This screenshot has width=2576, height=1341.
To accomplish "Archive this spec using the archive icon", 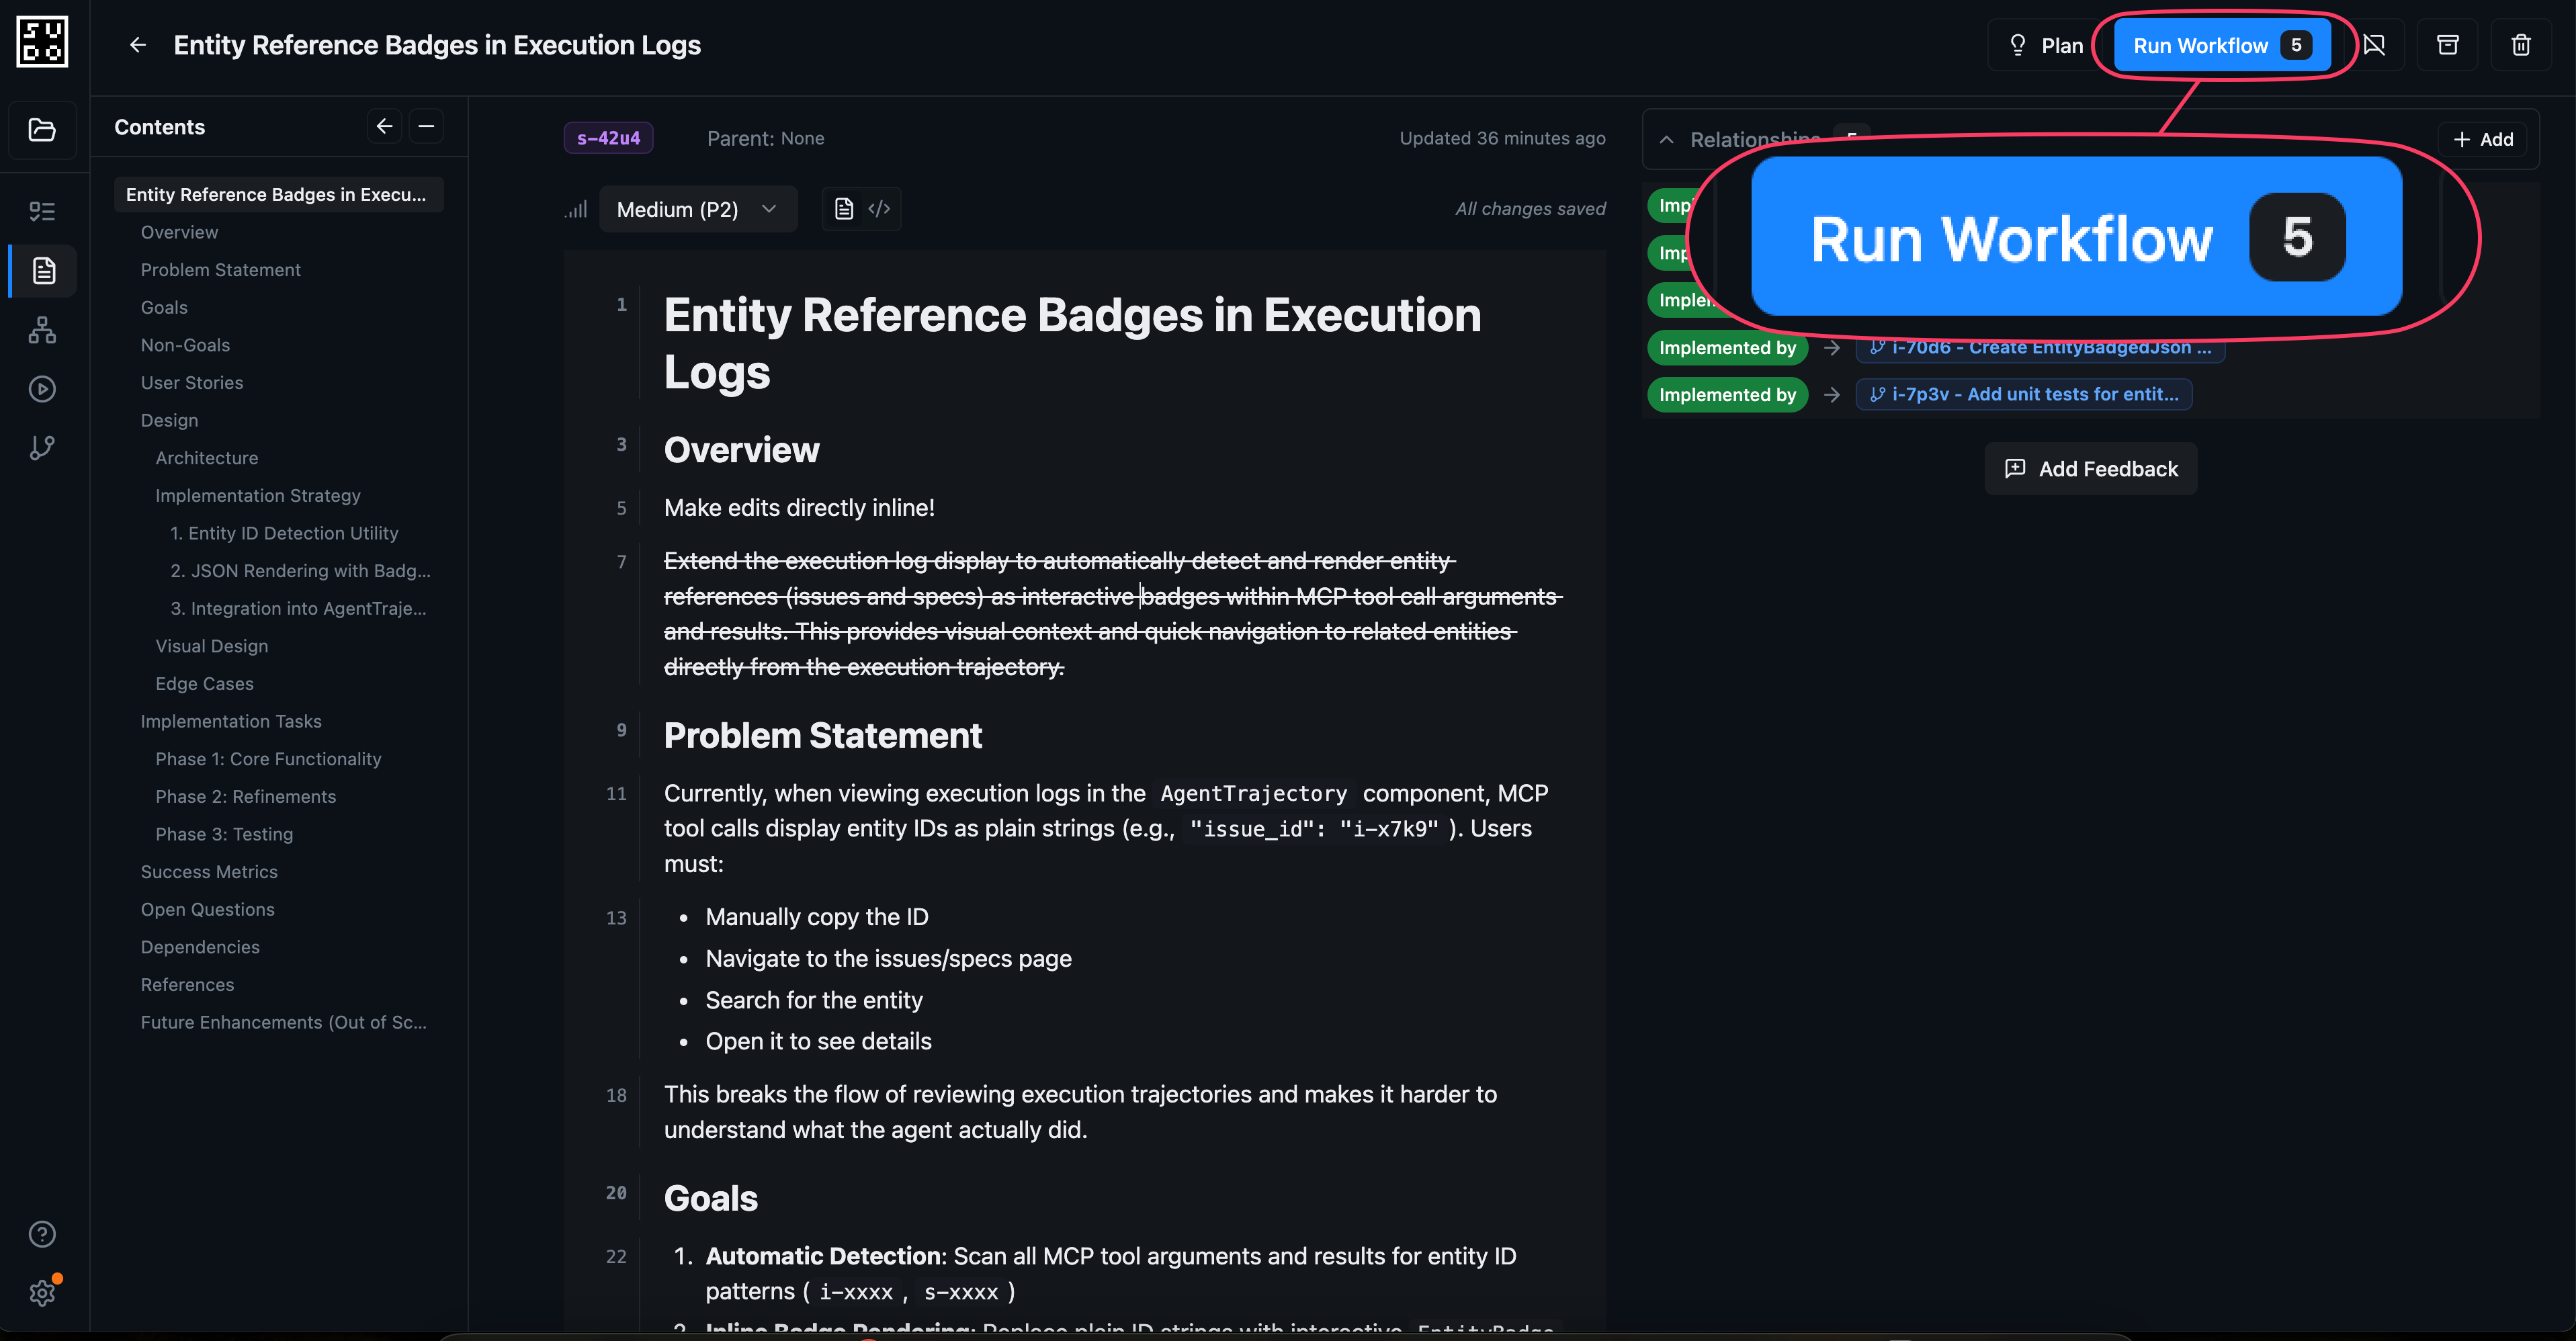I will [2447, 44].
